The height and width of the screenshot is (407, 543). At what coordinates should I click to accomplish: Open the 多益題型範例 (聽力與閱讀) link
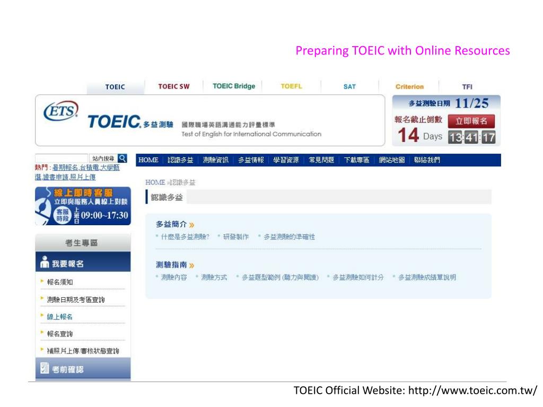280,277
